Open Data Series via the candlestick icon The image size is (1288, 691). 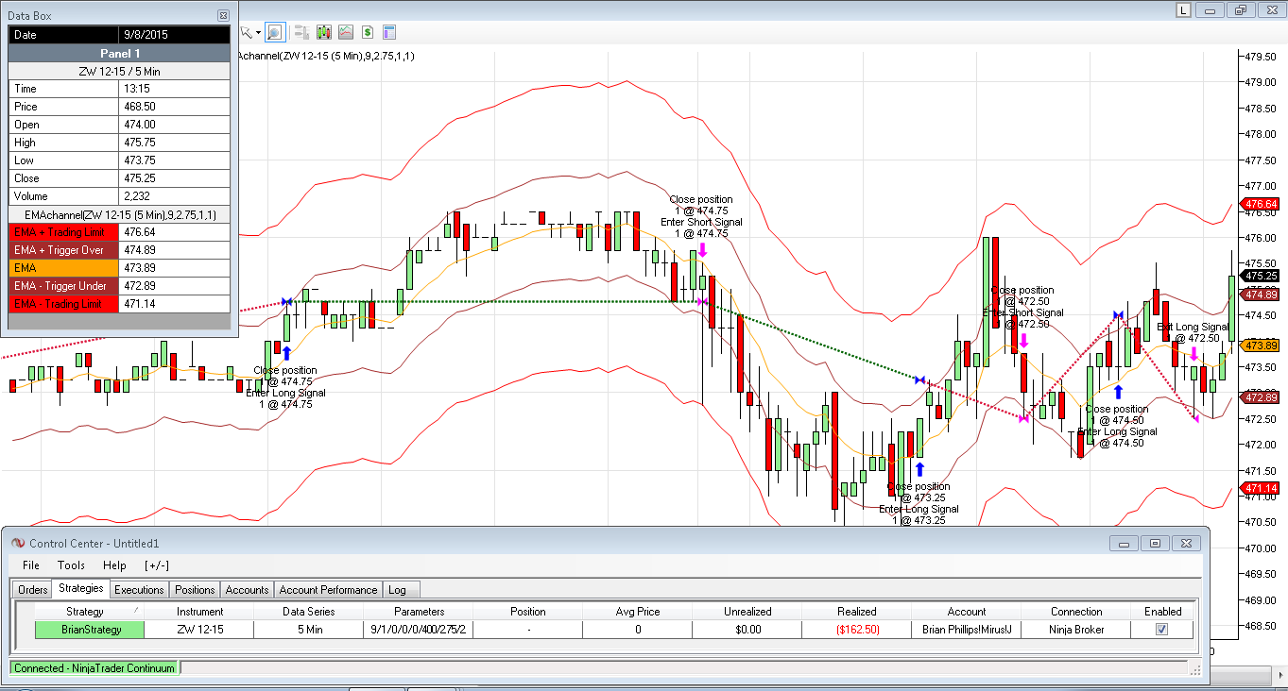pos(324,32)
